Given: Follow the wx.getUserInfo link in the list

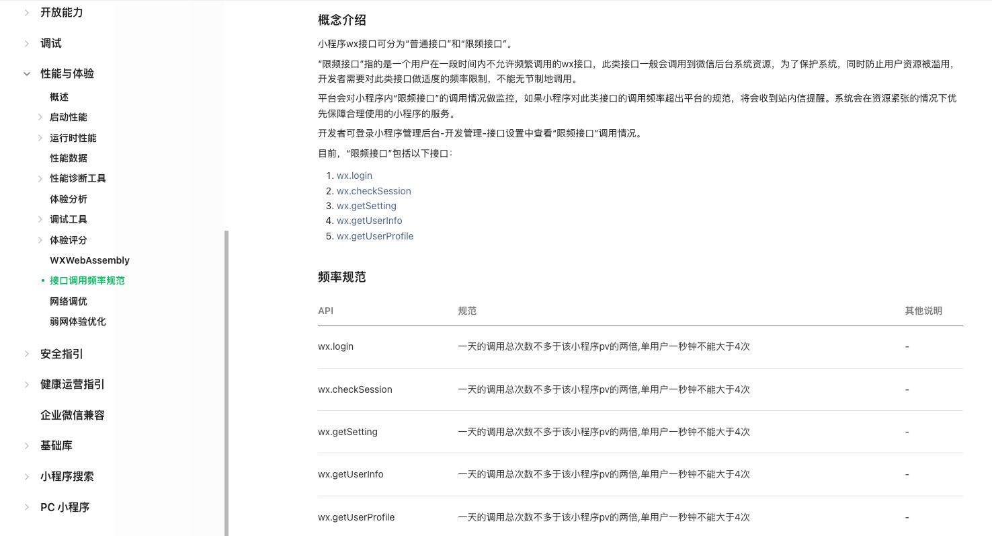Looking at the screenshot, I should [370, 221].
